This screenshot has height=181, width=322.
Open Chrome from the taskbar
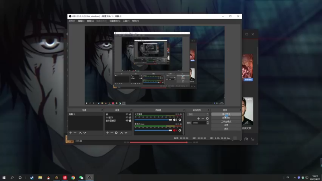[73, 177]
